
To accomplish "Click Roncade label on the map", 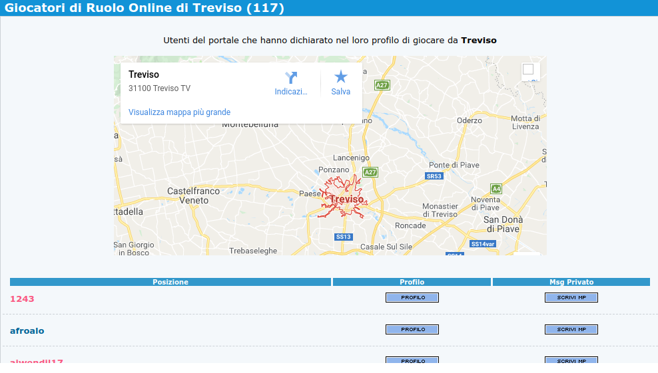I will (410, 225).
